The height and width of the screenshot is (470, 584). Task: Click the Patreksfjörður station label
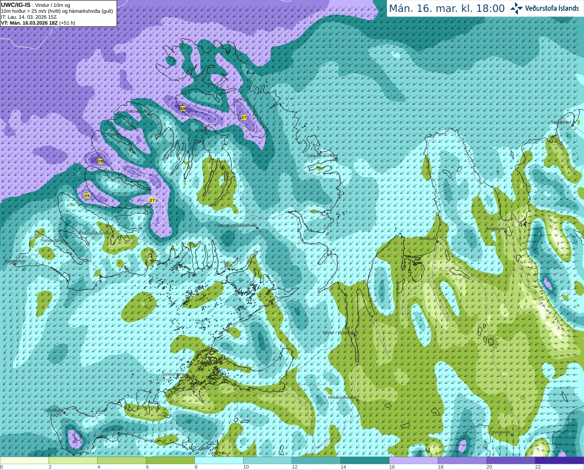click(53, 240)
